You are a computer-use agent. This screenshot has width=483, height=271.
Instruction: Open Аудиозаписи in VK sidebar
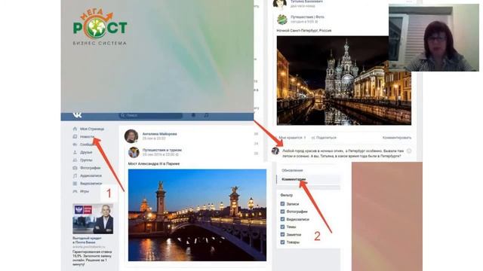click(91, 175)
